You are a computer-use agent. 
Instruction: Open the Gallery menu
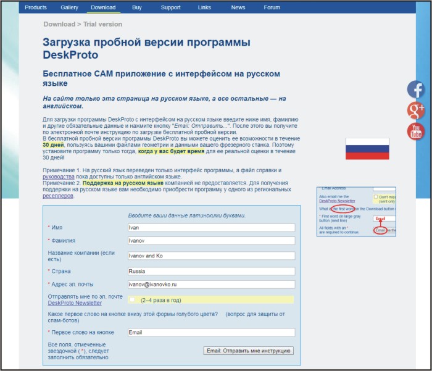[x=69, y=7]
